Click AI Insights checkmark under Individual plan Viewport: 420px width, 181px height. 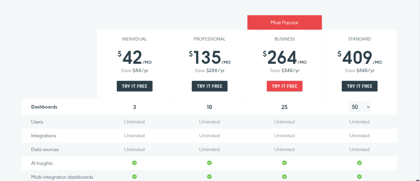(x=135, y=163)
